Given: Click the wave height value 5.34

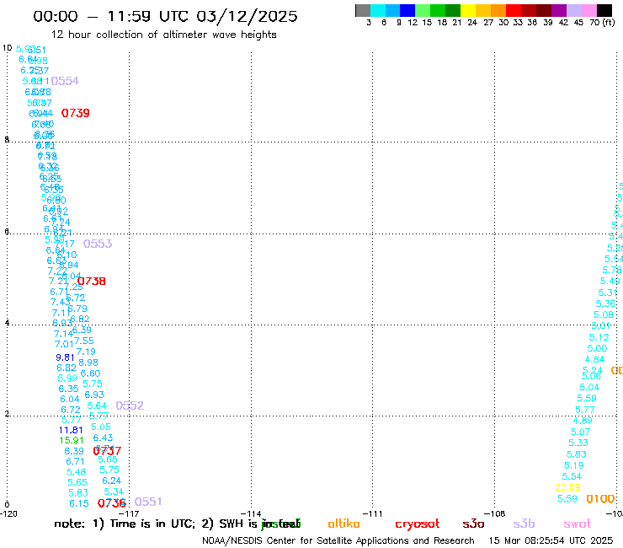Looking at the screenshot, I should coord(114,492).
